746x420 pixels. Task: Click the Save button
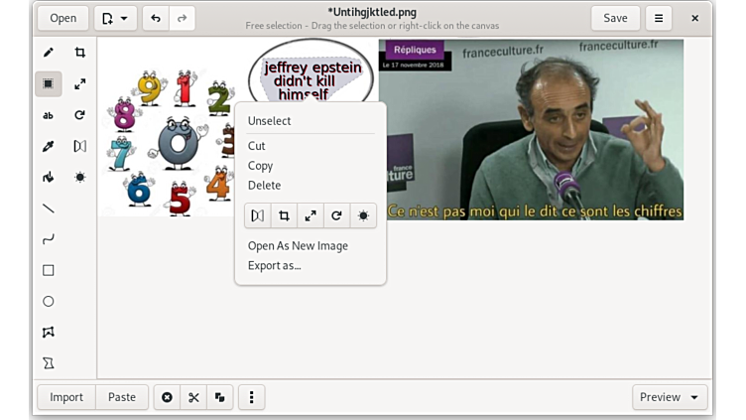615,18
